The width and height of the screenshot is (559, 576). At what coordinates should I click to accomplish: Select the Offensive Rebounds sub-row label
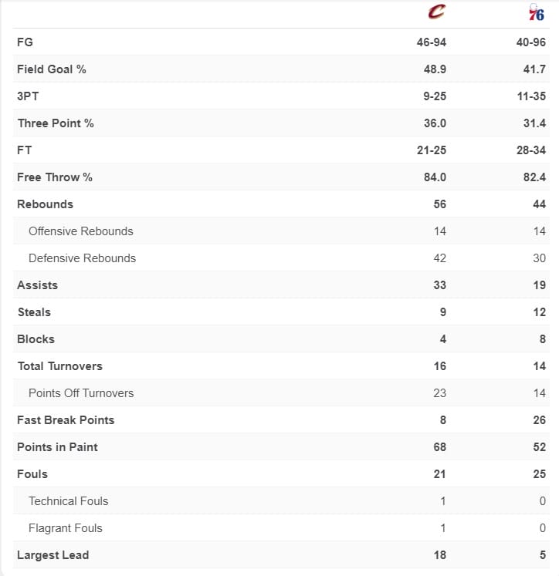pos(80,231)
